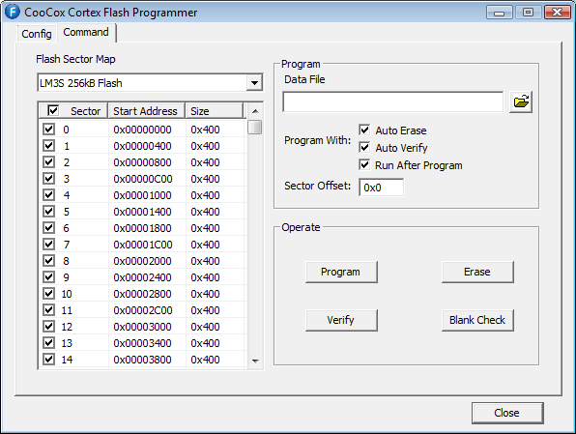Deselect sector 13 checkbox
Screen dimensions: 576x434
coord(48,342)
